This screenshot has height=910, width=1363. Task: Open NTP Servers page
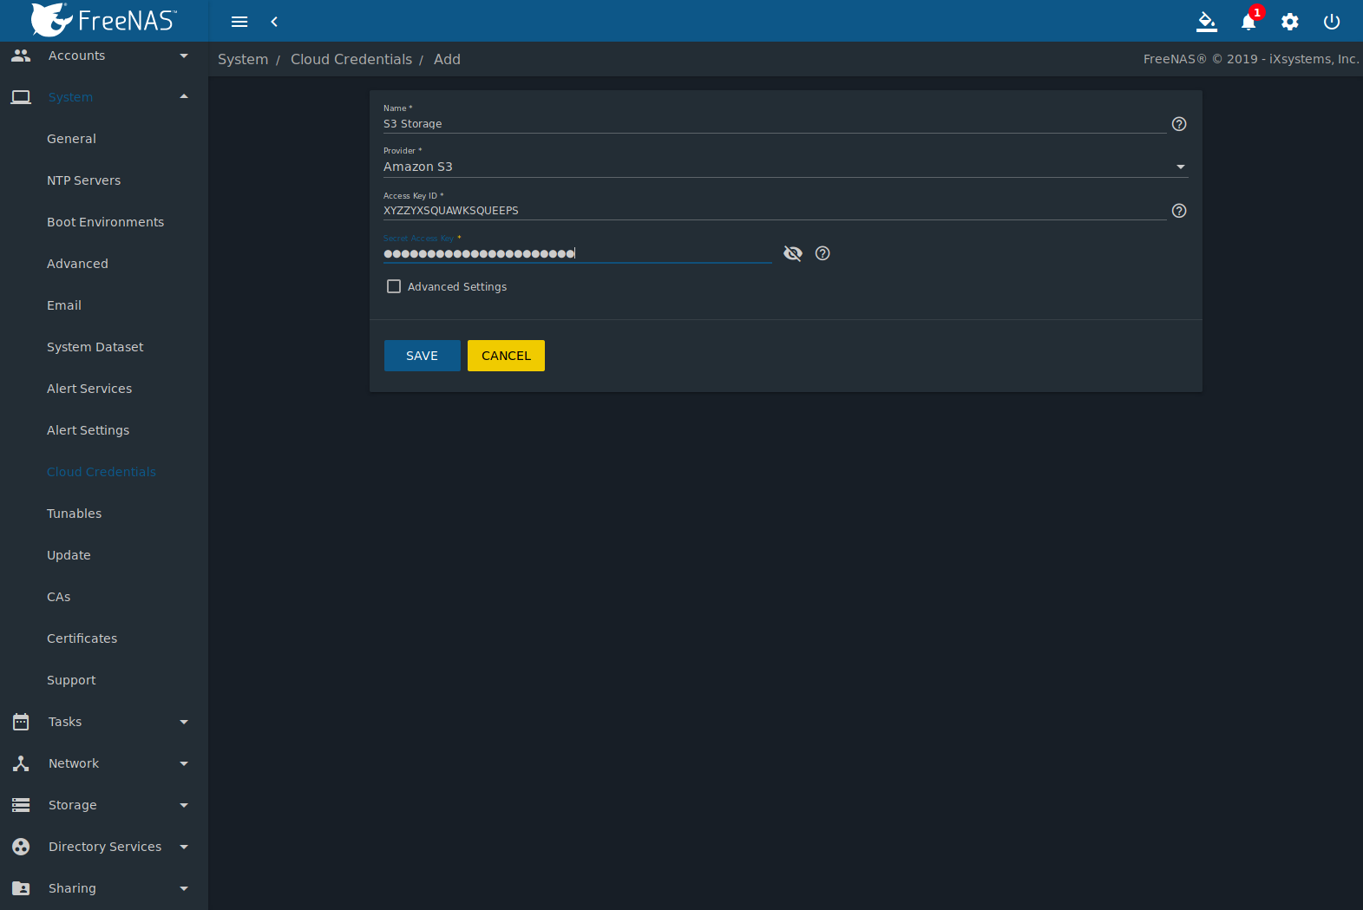[x=84, y=180]
